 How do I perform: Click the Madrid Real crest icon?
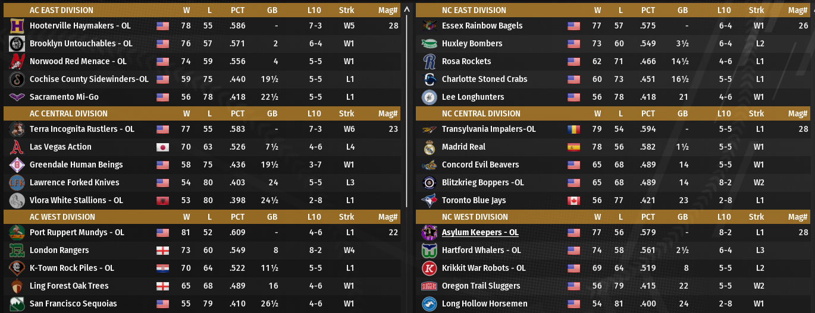click(429, 147)
